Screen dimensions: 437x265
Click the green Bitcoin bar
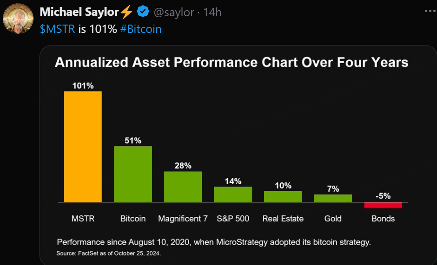click(133, 174)
